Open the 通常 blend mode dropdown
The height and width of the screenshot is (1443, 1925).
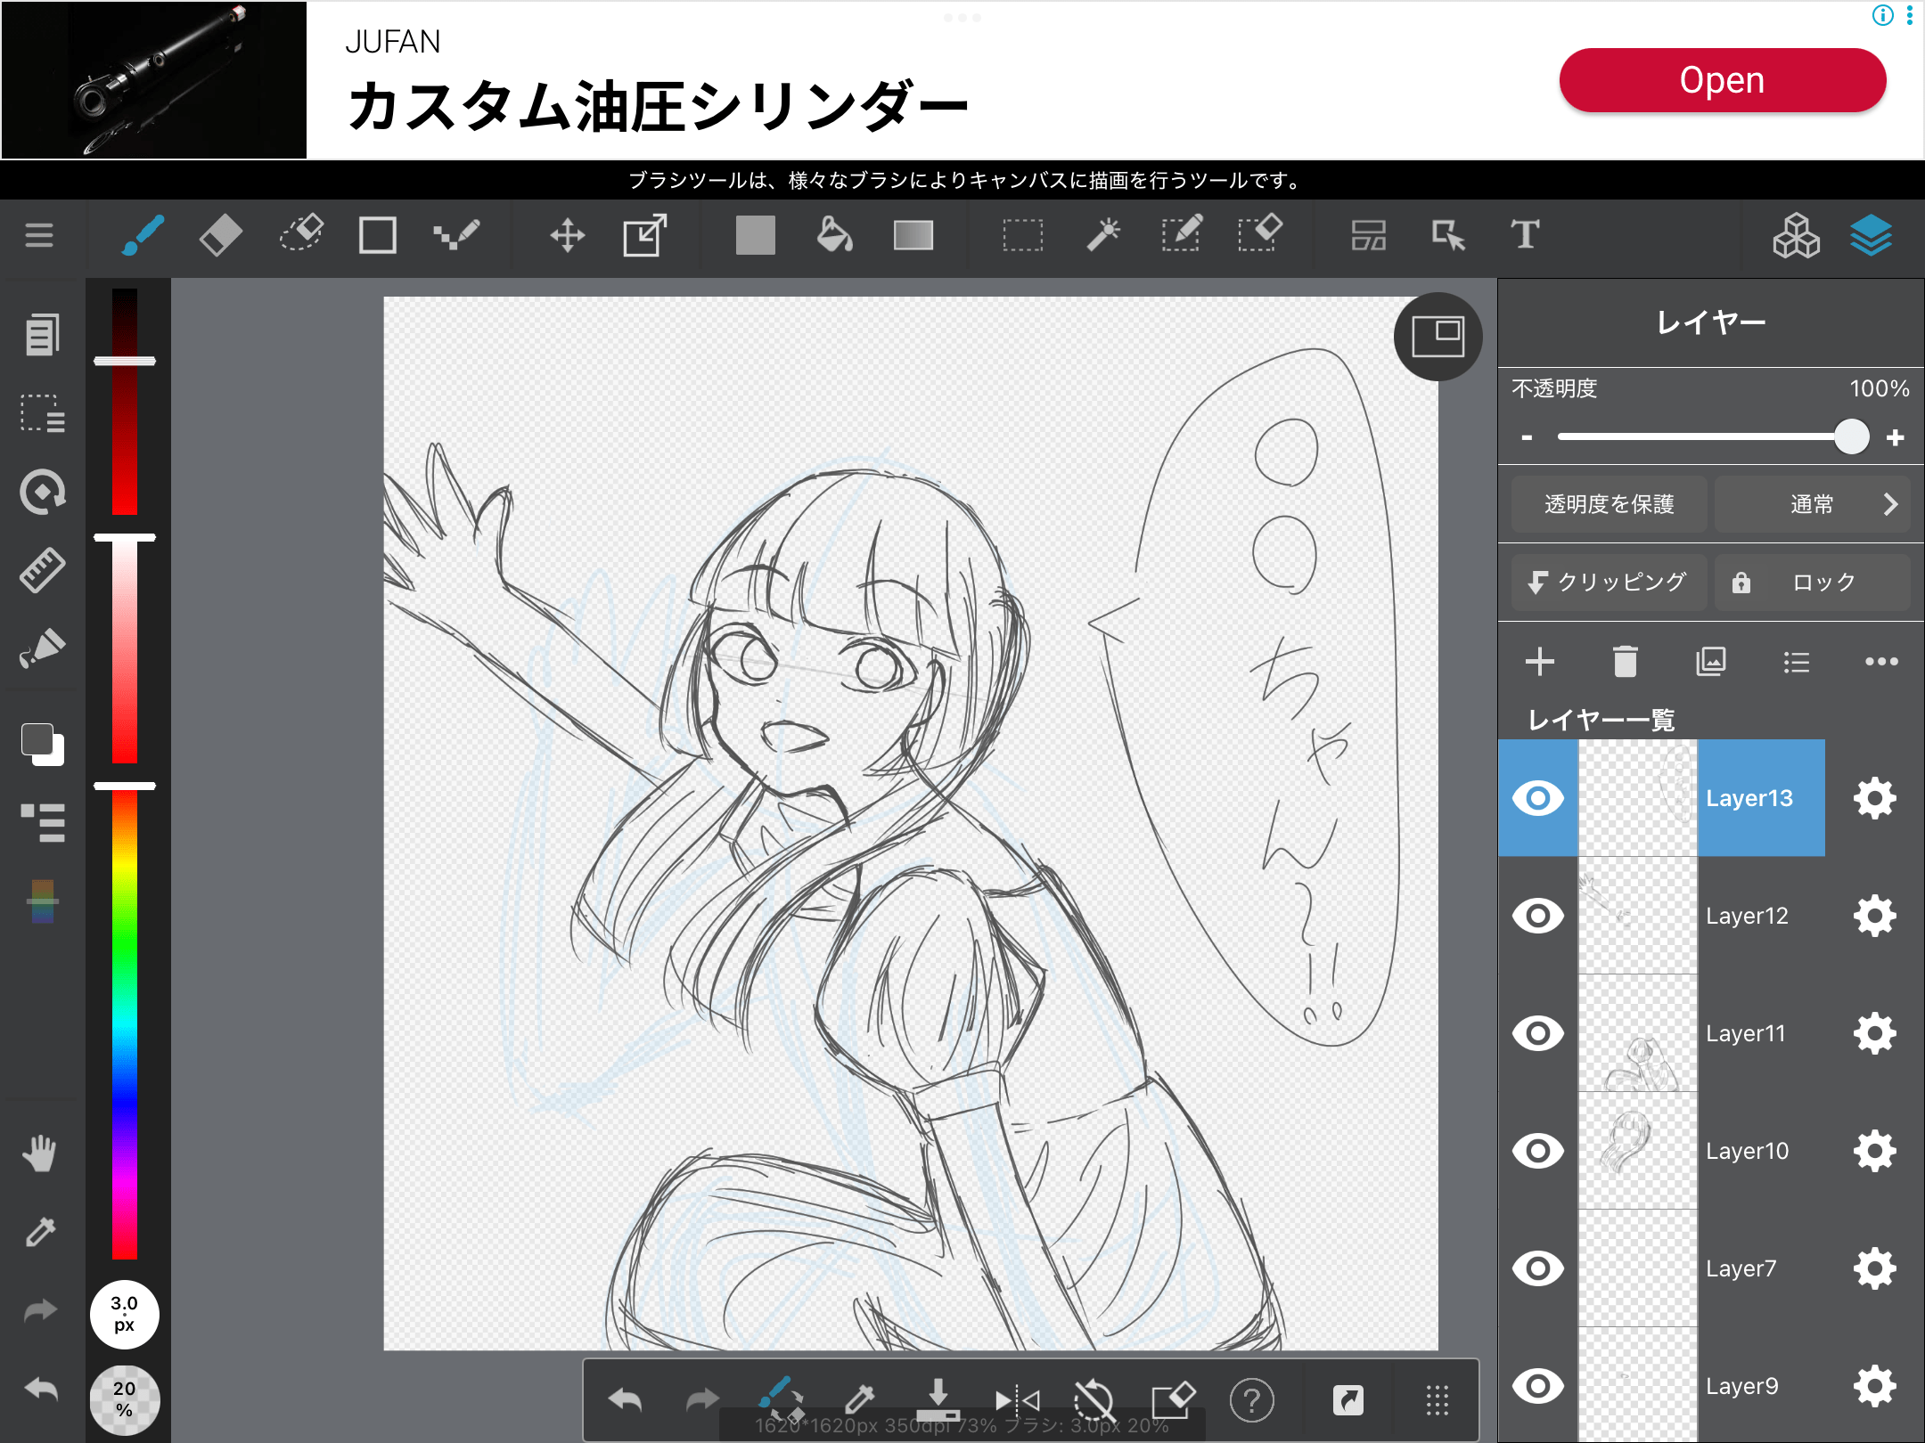(x=1812, y=504)
